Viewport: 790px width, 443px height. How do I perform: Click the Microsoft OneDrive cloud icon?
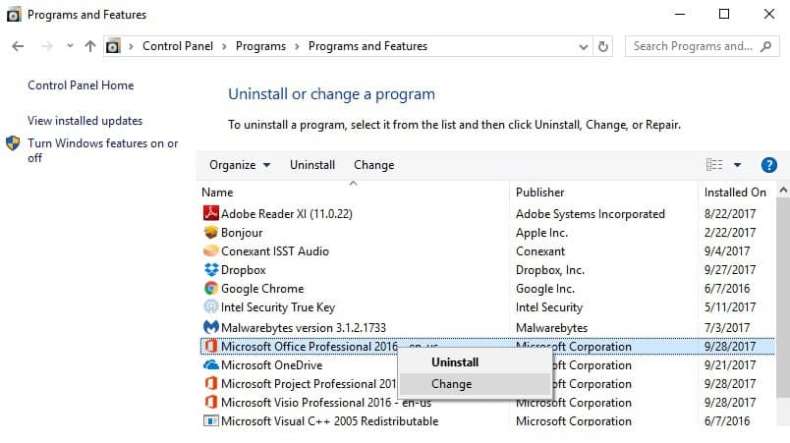(x=209, y=364)
